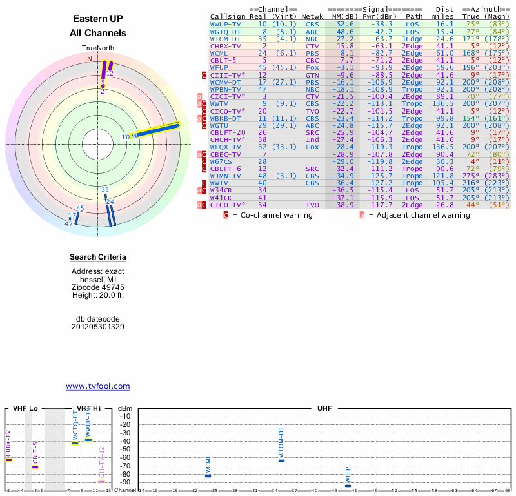516x496 pixels.
Task: Click the Search Criteria heading
Action: [97, 258]
